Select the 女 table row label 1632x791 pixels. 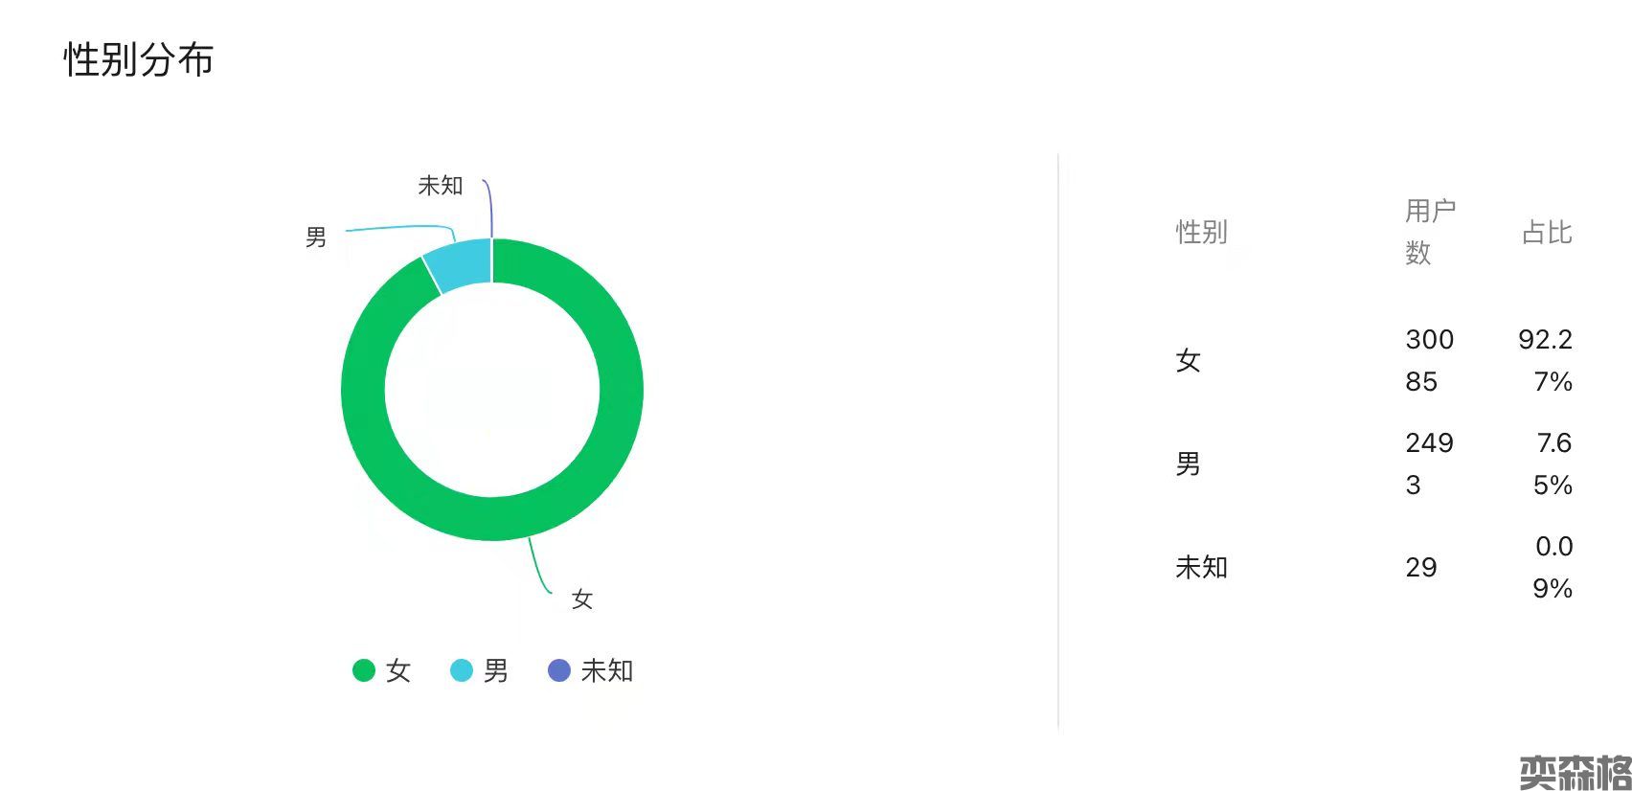[1189, 360]
